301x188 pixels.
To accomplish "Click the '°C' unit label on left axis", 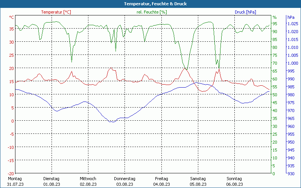I will [12, 17].
